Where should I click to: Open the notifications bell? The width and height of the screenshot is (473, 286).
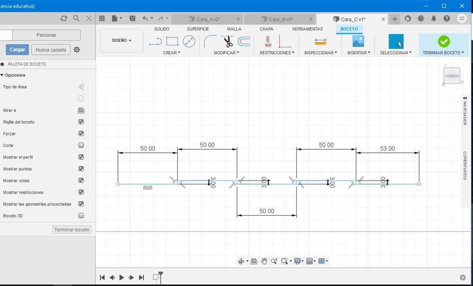tap(434, 19)
